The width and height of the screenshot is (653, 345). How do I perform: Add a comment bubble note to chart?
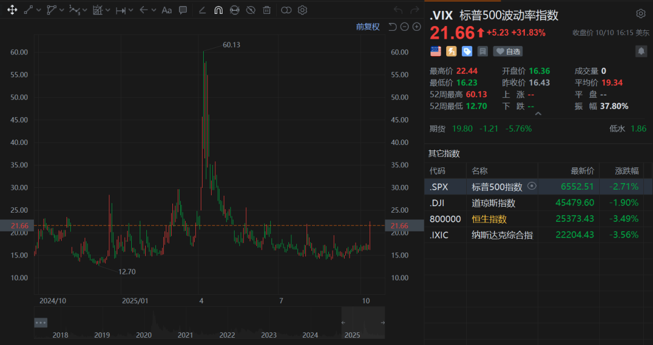point(183,10)
